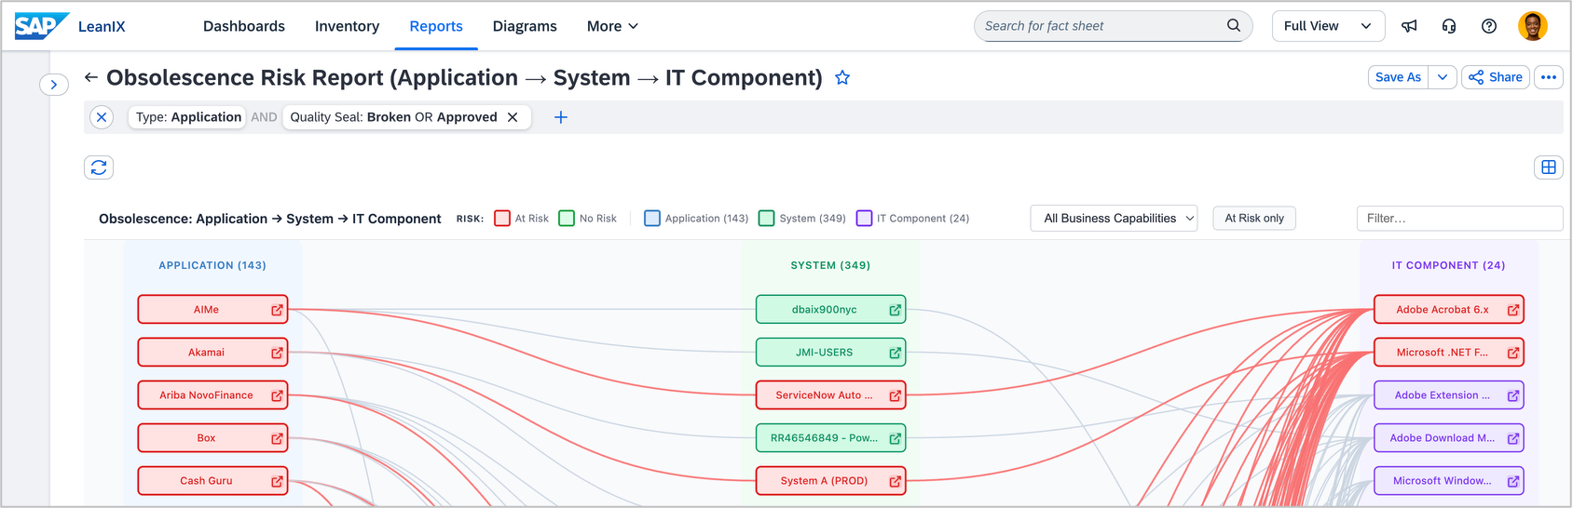This screenshot has width=1573, height=508.
Task: Open the announcements megaphone icon
Action: [x=1409, y=26]
